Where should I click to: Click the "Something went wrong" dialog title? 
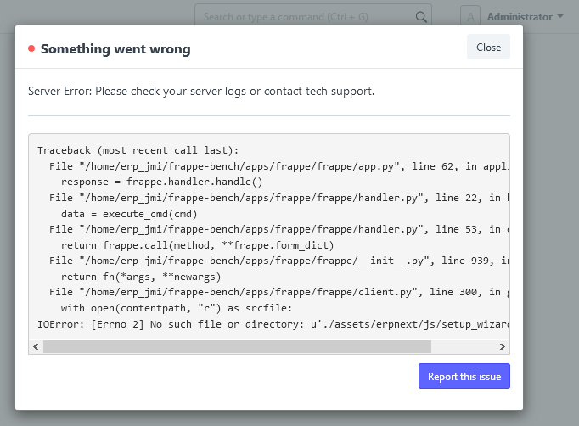tap(115, 48)
